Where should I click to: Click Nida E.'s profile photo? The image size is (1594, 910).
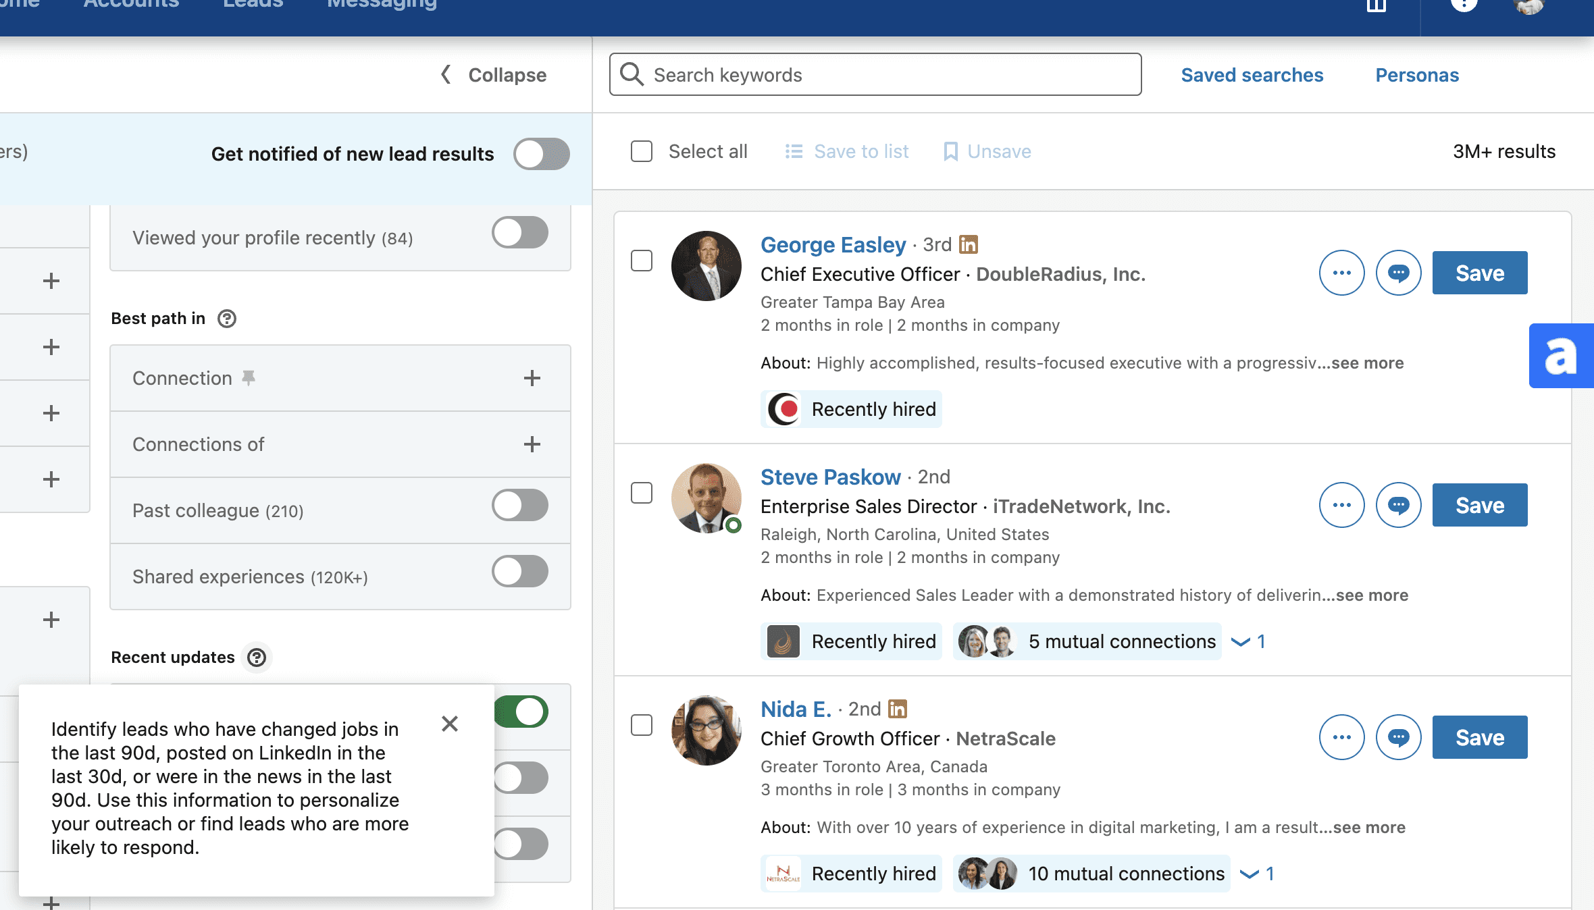coord(706,730)
